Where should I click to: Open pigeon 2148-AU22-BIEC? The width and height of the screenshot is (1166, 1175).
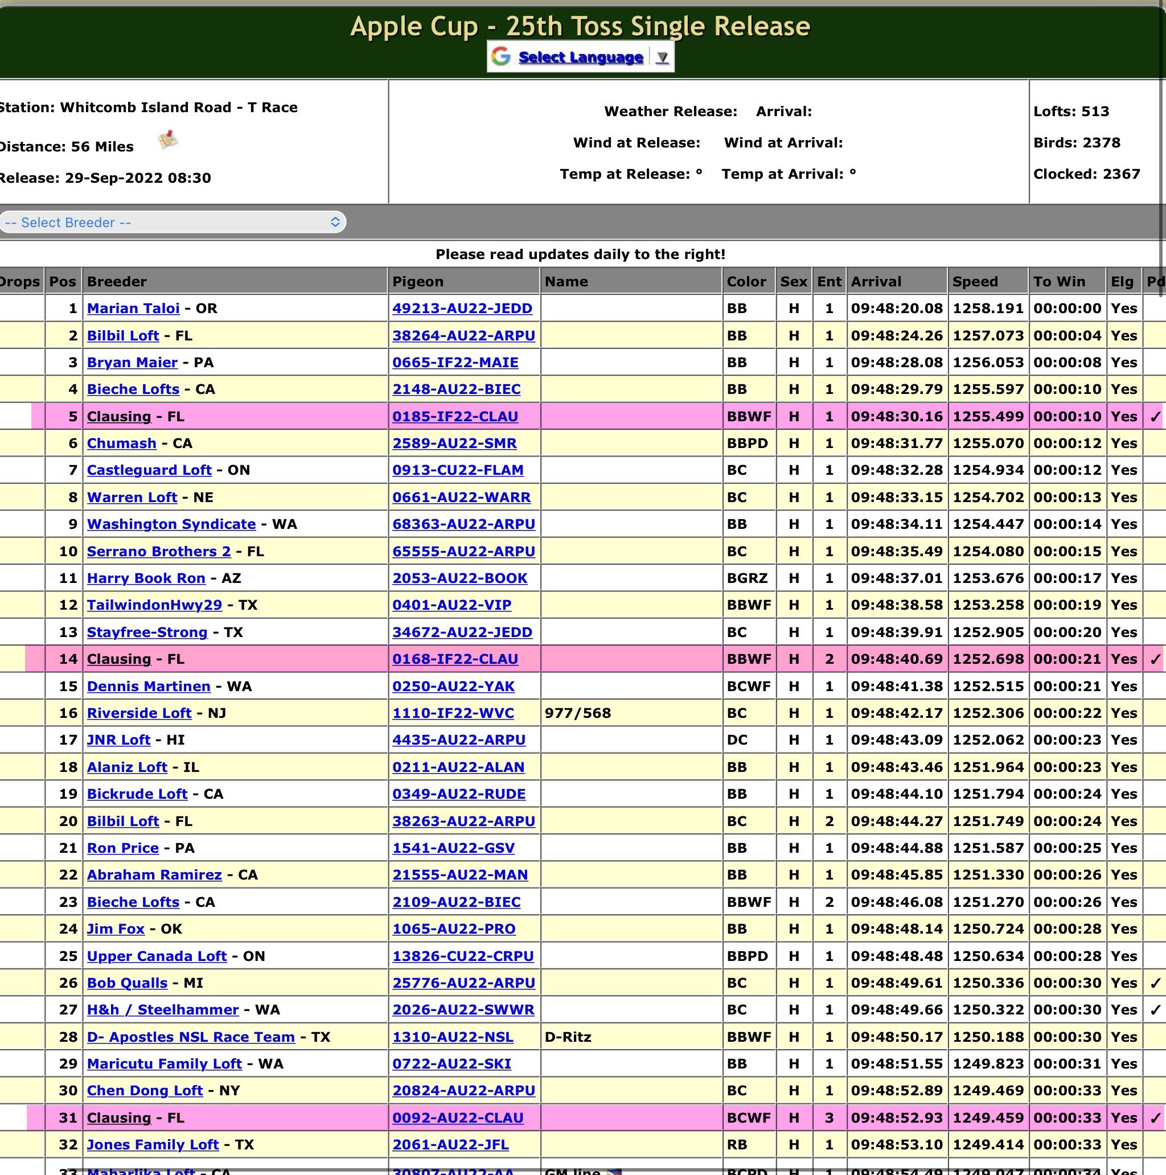456,389
